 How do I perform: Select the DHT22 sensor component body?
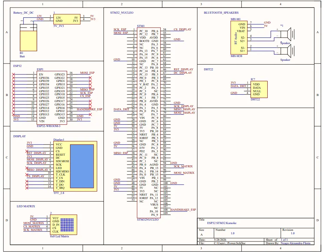coord(259,89)
